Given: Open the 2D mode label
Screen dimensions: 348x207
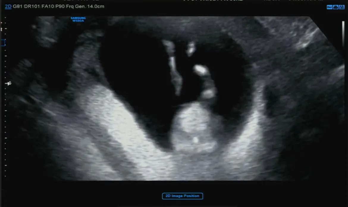Looking at the screenshot, I should tap(8, 7).
